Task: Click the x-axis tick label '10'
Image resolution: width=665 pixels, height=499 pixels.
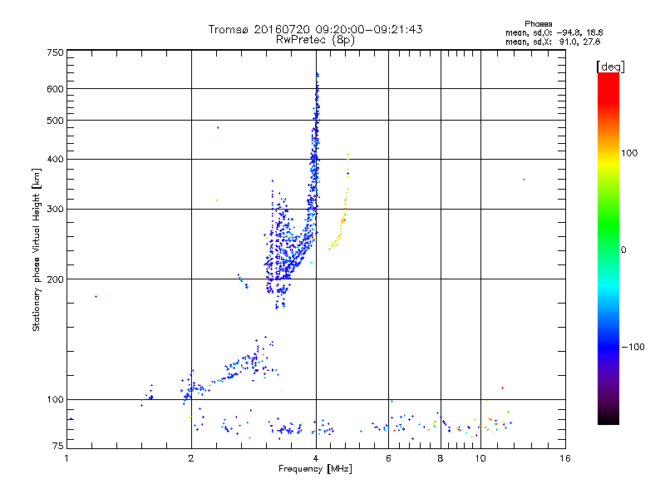Action: [x=480, y=458]
